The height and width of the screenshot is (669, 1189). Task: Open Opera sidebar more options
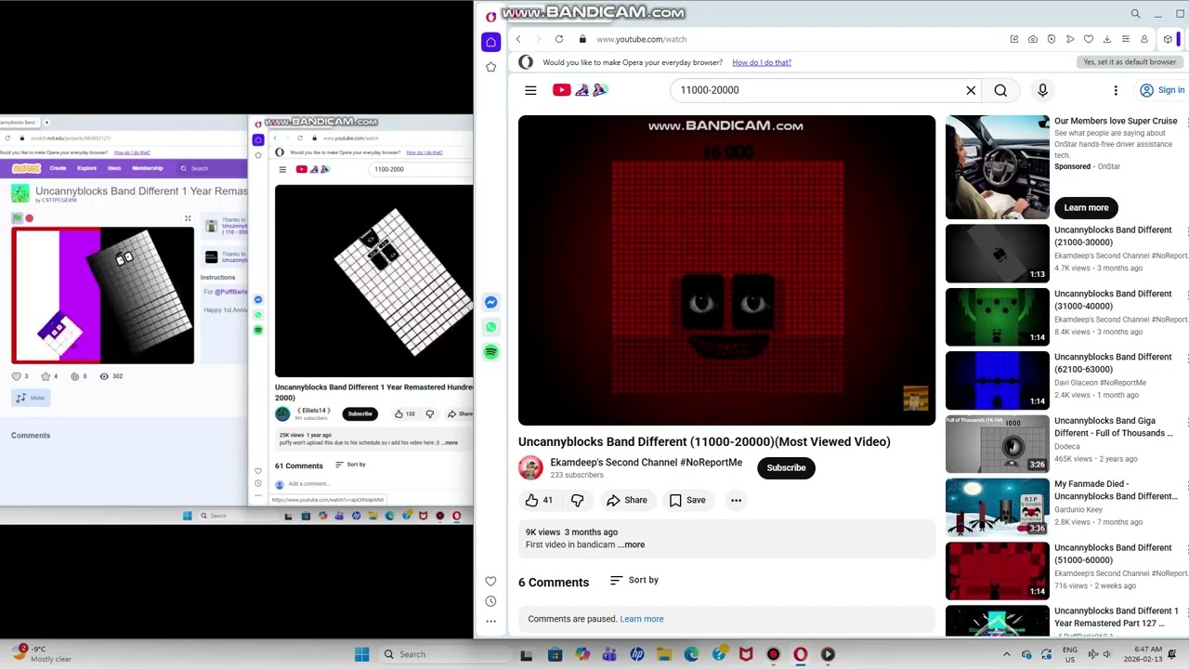tap(490, 622)
